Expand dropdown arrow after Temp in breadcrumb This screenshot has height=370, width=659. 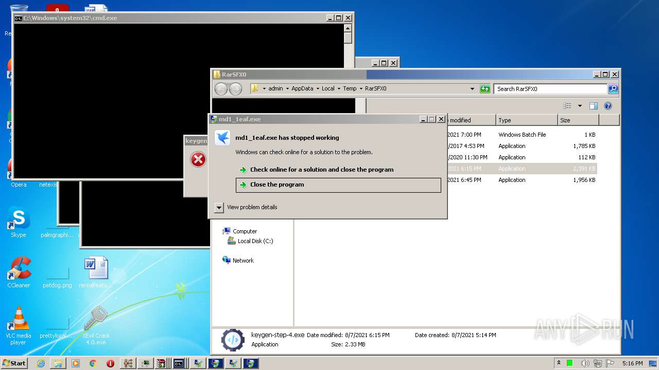click(x=361, y=89)
